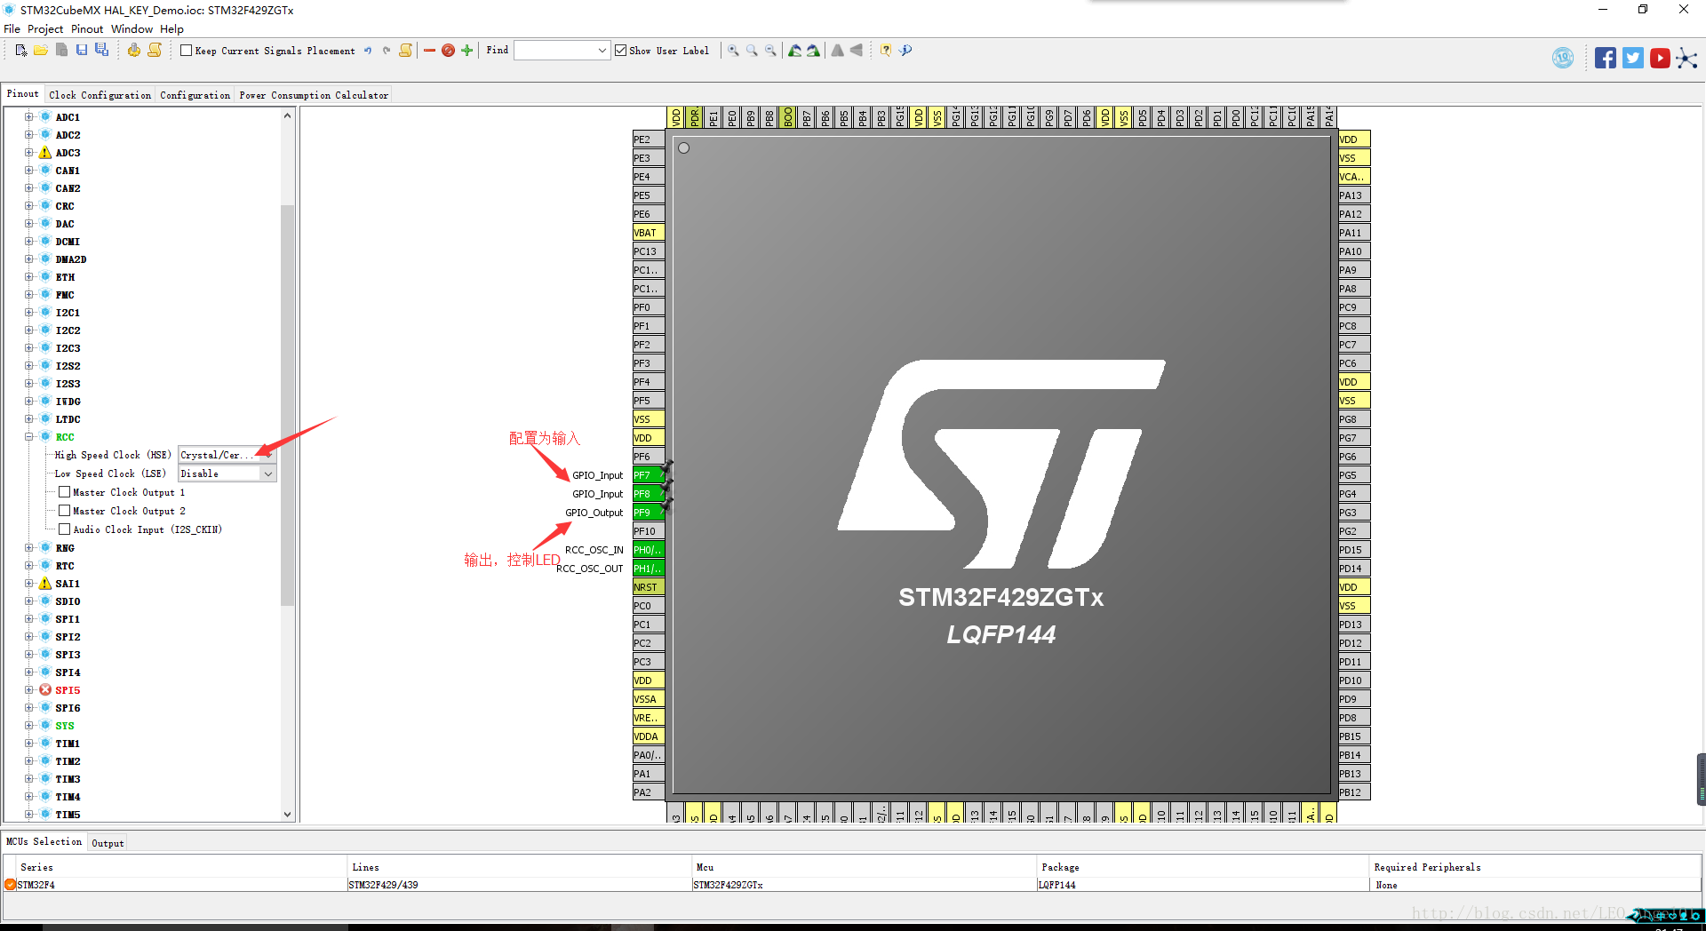Open the Window menu

(132, 29)
